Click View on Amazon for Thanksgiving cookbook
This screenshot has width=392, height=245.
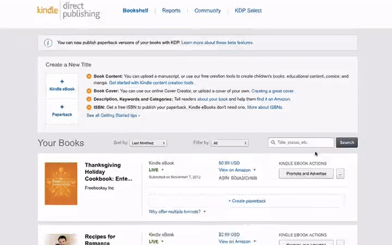tap(235, 170)
